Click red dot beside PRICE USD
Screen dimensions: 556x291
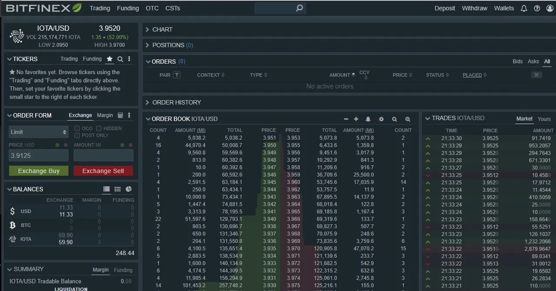click(x=66, y=145)
